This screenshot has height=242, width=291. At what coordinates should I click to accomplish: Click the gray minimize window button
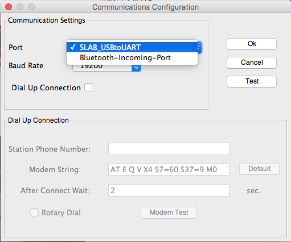click(x=20, y=7)
